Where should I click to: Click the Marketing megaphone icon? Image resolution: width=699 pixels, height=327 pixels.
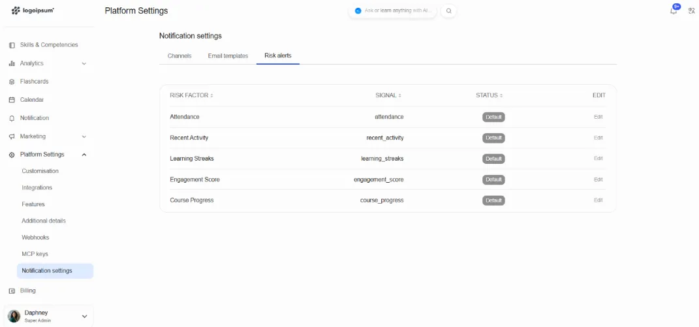tap(12, 136)
